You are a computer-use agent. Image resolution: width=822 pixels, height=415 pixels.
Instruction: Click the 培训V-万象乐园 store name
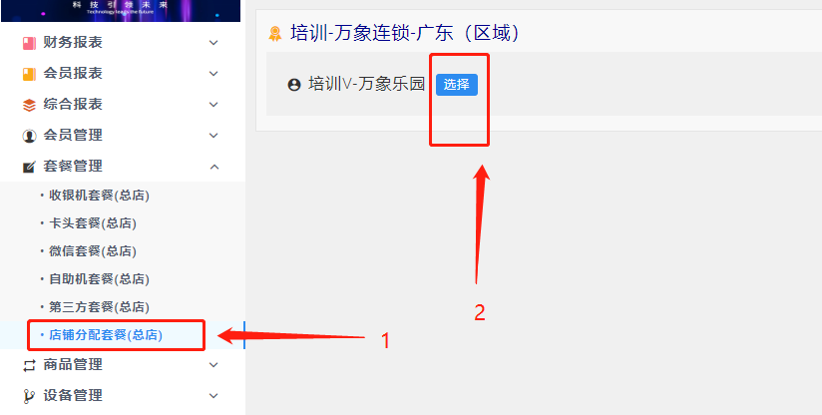(366, 84)
